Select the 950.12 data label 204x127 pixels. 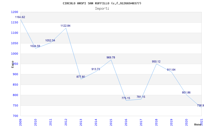156,61
